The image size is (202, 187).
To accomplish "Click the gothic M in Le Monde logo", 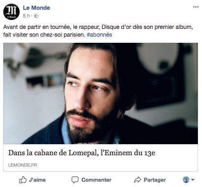I will 11,11.
